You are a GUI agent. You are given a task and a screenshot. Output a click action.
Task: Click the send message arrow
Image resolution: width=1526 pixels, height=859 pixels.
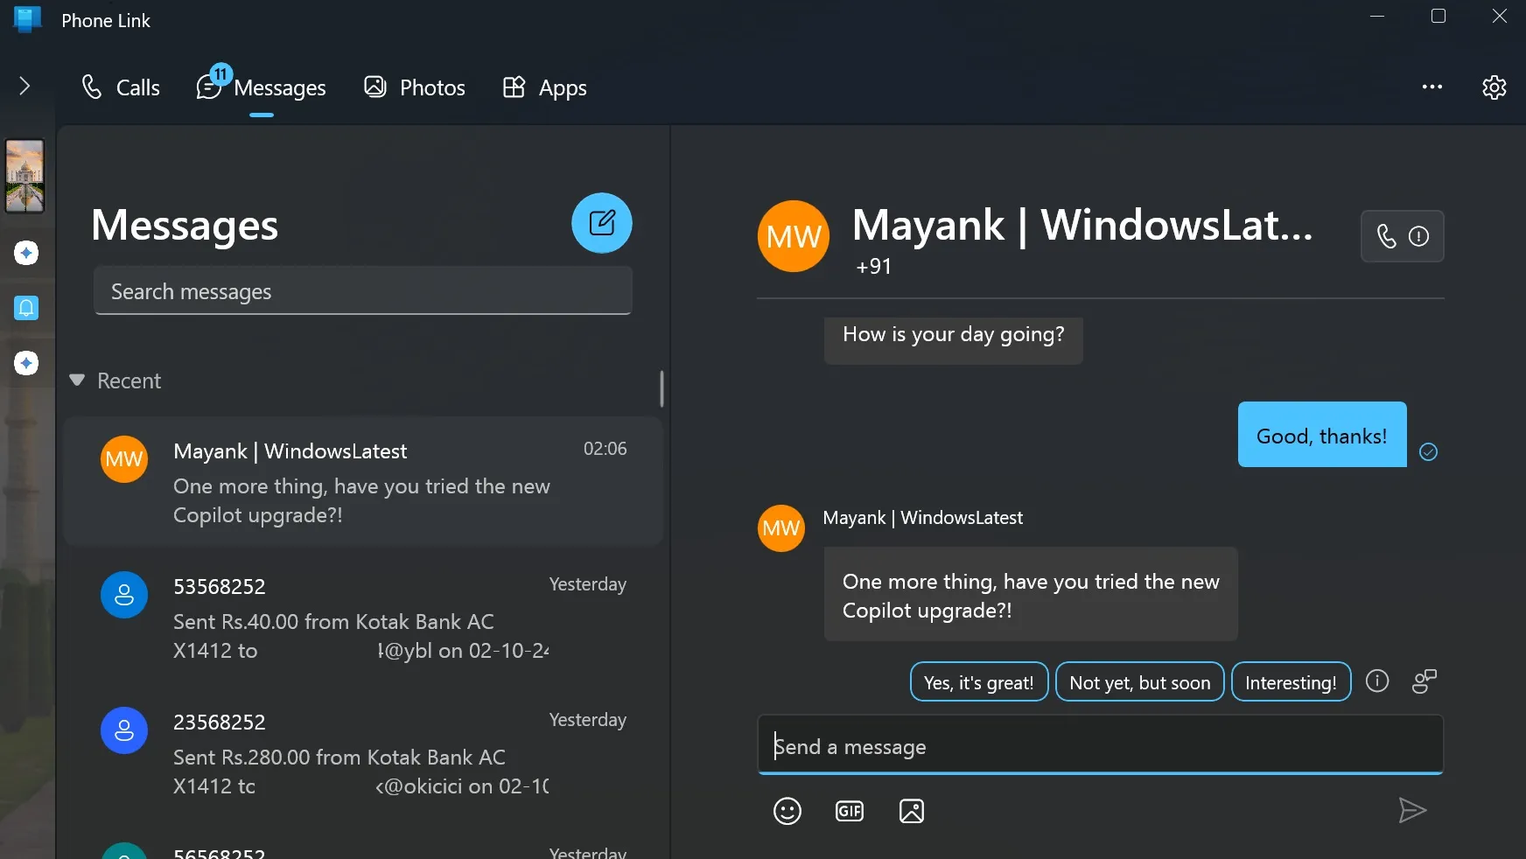click(x=1412, y=810)
